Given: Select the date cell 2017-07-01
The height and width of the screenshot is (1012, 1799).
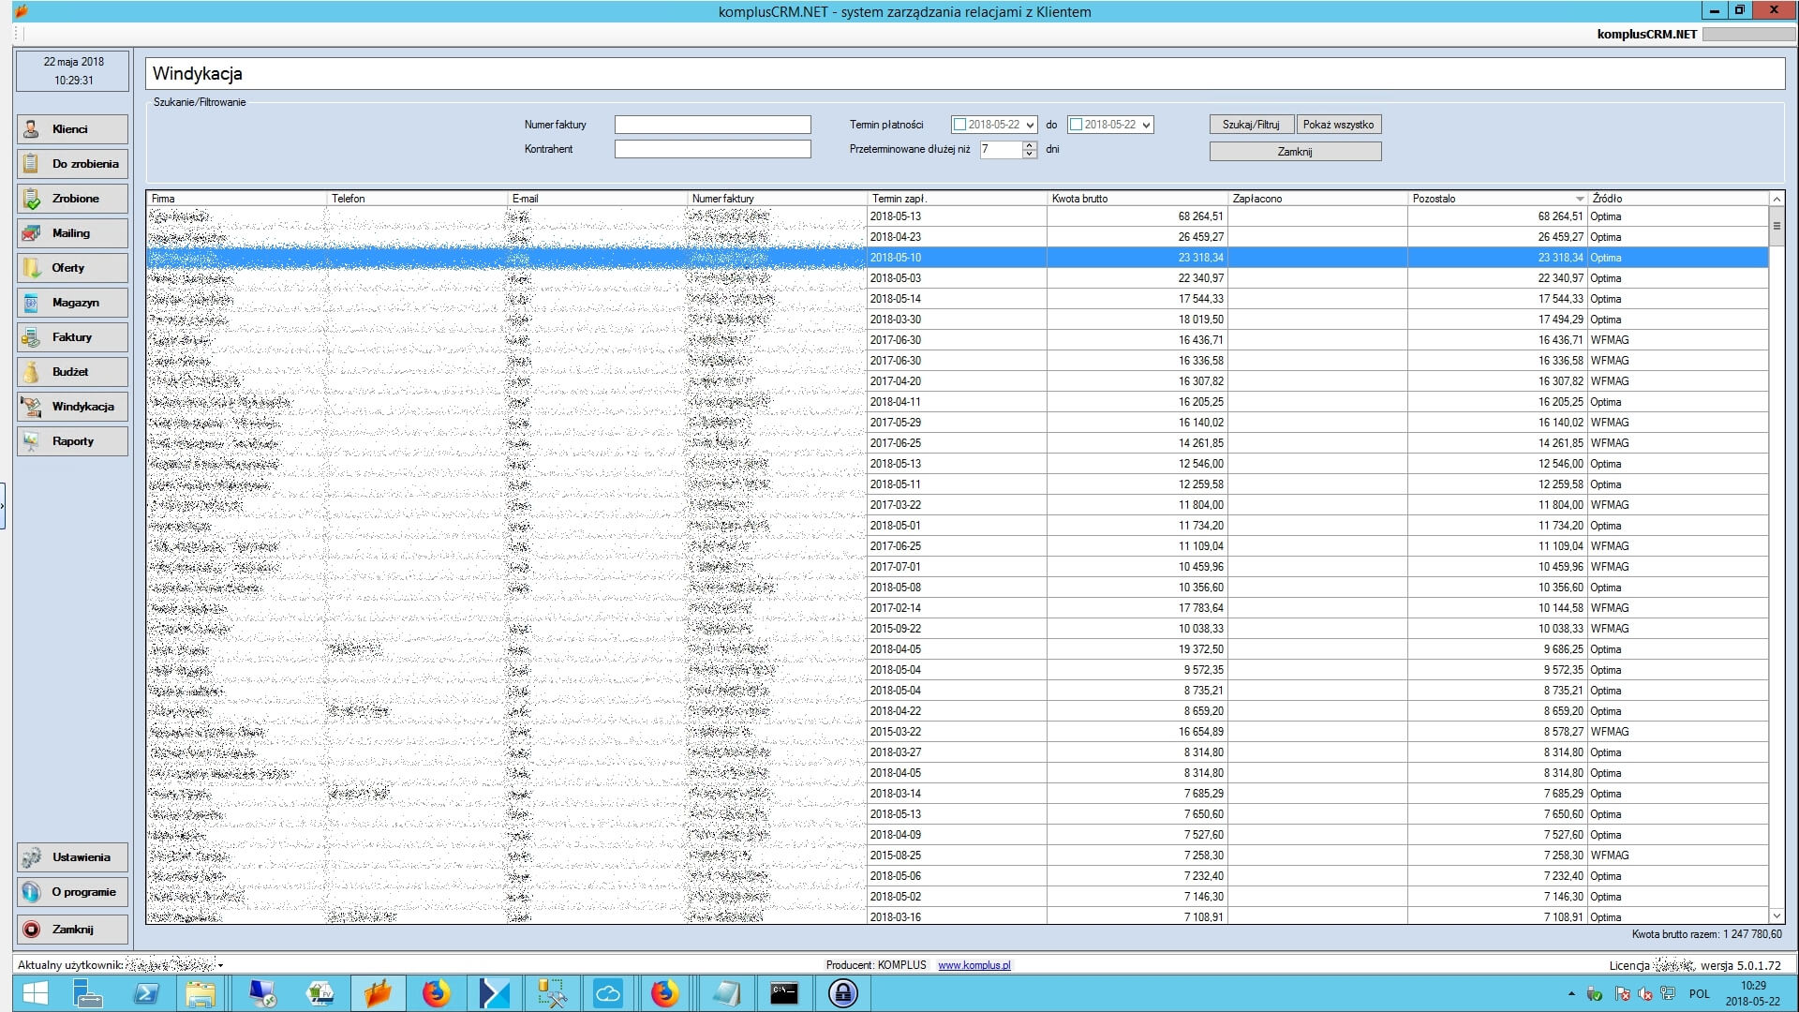Looking at the screenshot, I should 957,567.
